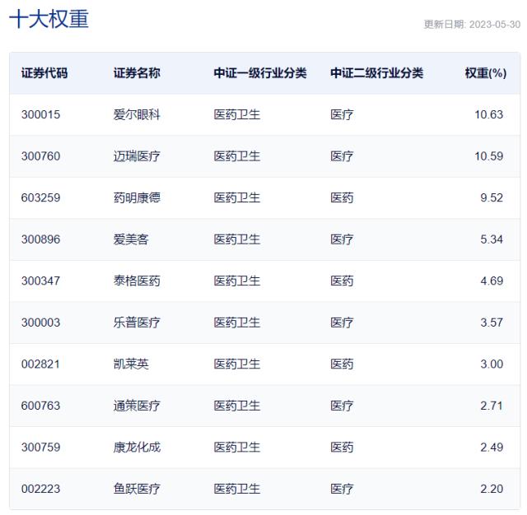527x515 pixels.
Task: Click weight value 10.59
Action: coord(488,156)
